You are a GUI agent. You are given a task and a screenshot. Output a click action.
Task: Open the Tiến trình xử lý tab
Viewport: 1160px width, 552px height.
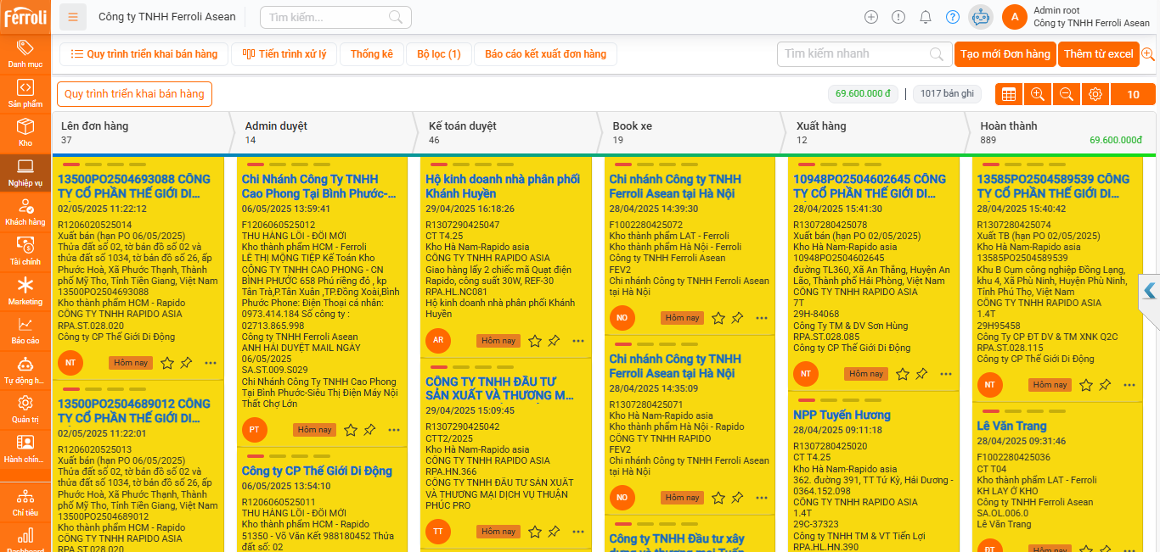pos(284,54)
